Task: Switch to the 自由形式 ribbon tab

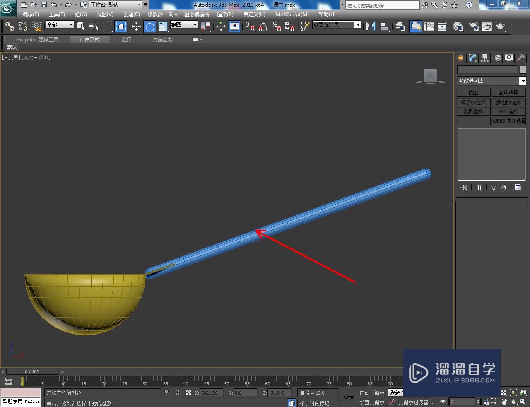Action: click(x=90, y=40)
